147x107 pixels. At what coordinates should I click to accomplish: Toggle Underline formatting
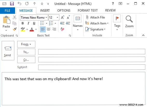click(x=34, y=23)
